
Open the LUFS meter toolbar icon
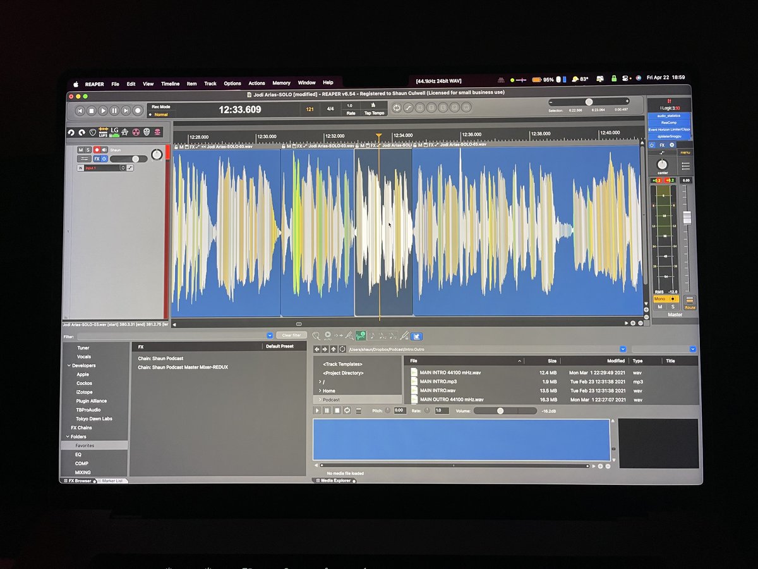coord(104,132)
